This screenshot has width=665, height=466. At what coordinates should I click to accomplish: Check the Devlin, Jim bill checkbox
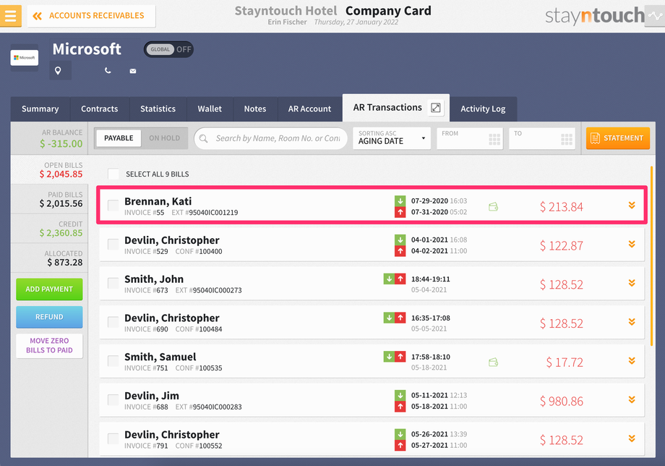click(113, 400)
